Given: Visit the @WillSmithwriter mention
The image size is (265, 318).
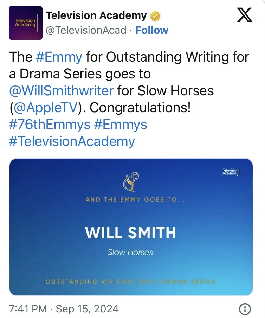Looking at the screenshot, I should (62, 90).
